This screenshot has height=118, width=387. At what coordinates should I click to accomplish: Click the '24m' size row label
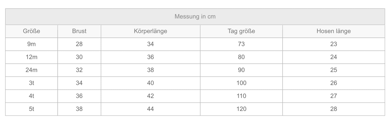pyautogui.click(x=31, y=70)
